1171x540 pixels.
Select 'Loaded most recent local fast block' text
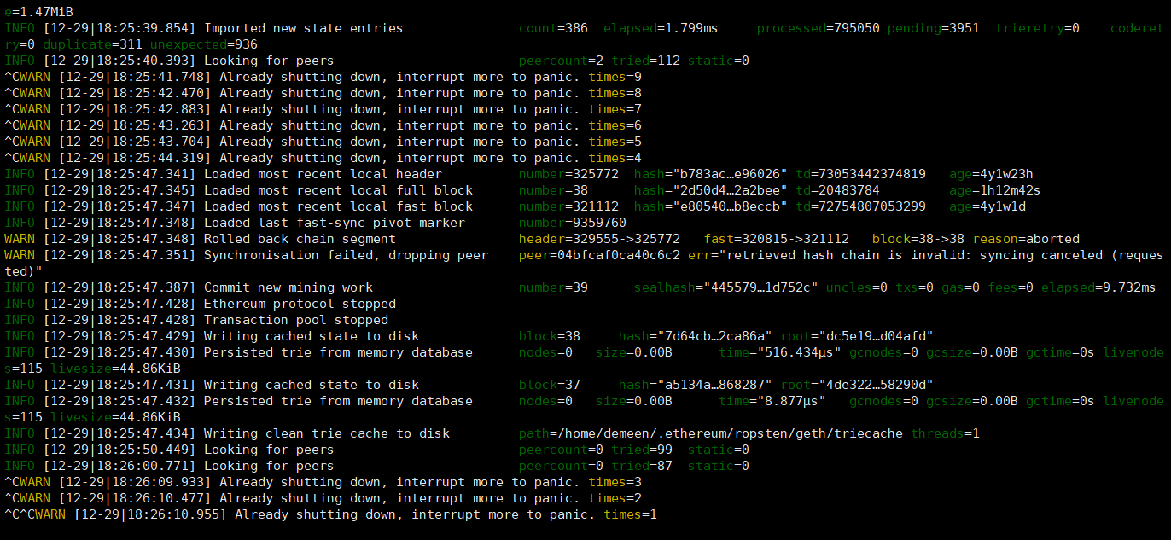[x=338, y=206]
